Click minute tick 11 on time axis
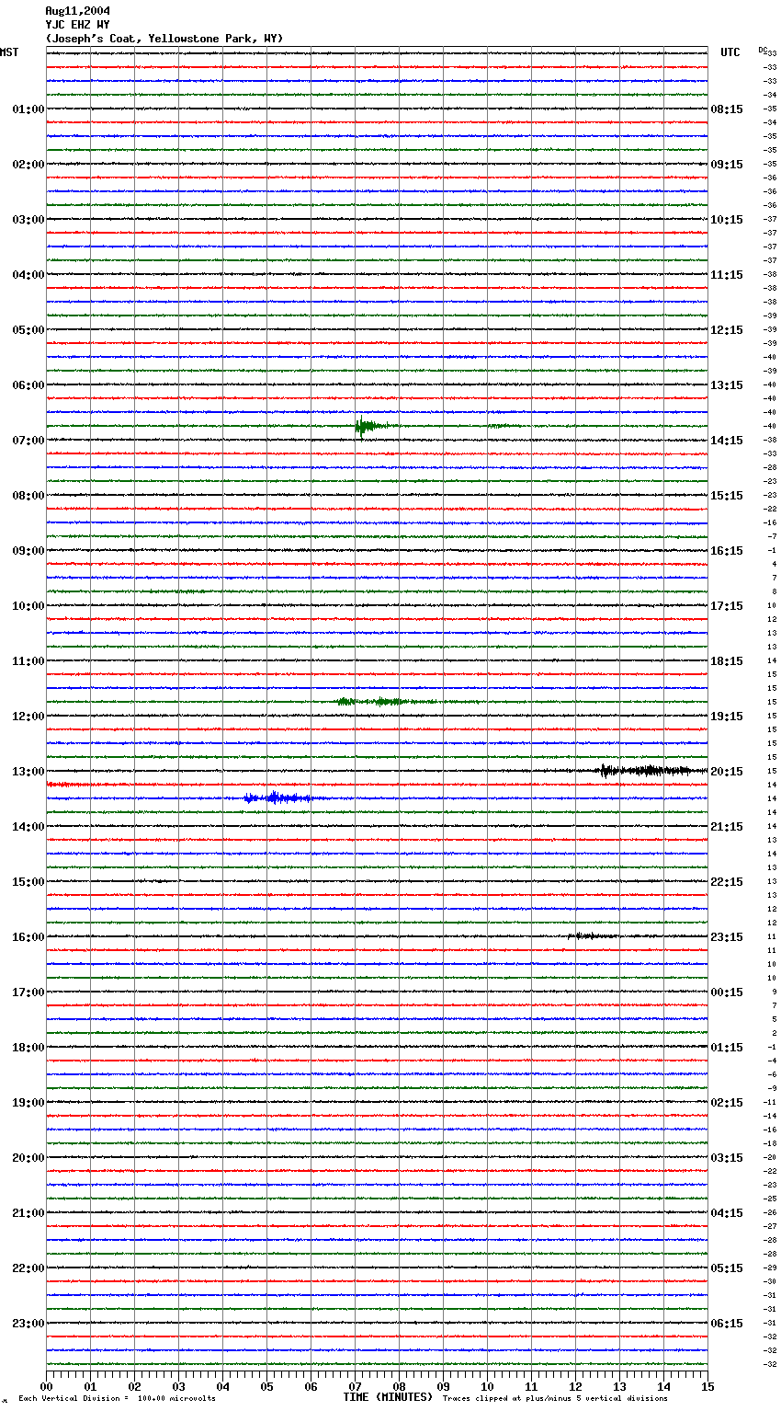 pyautogui.click(x=531, y=1385)
